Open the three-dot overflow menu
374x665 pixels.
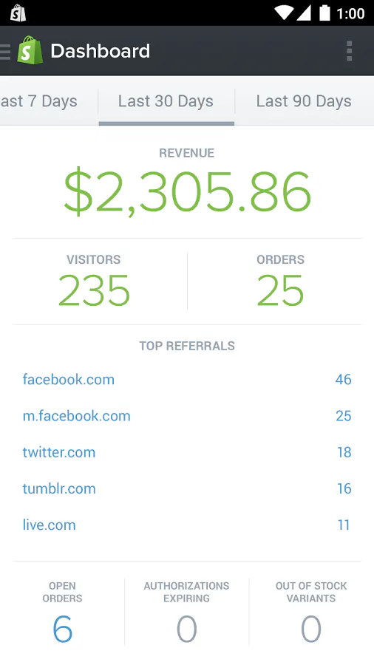(350, 51)
